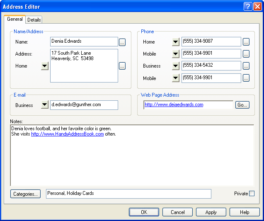Open the HandyAddressBook.com link in Notes

(x=67, y=134)
